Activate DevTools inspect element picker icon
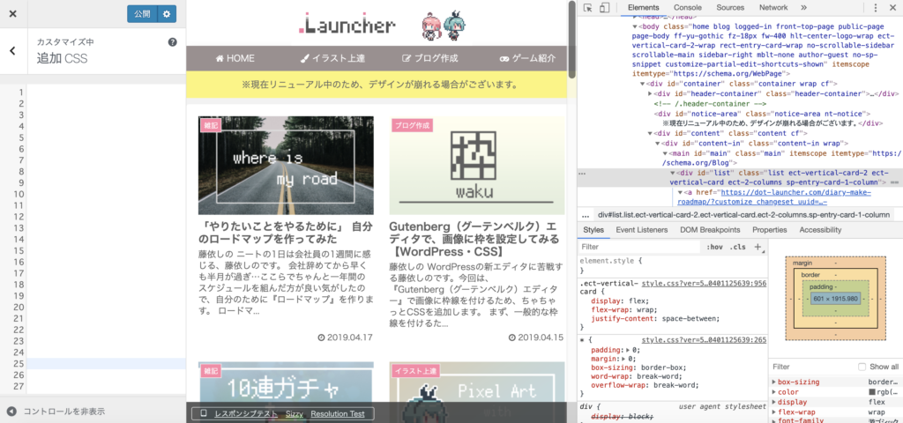Viewport: 903px width, 423px height. pos(587,7)
